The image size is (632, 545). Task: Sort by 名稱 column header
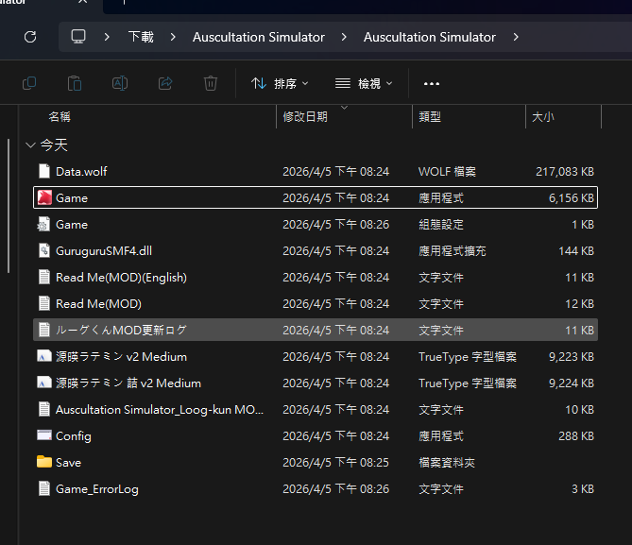60,117
